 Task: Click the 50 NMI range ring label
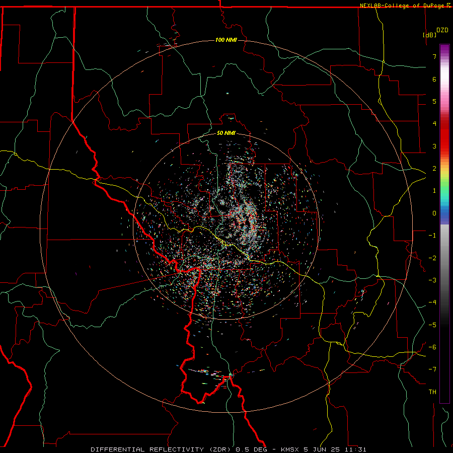click(226, 133)
